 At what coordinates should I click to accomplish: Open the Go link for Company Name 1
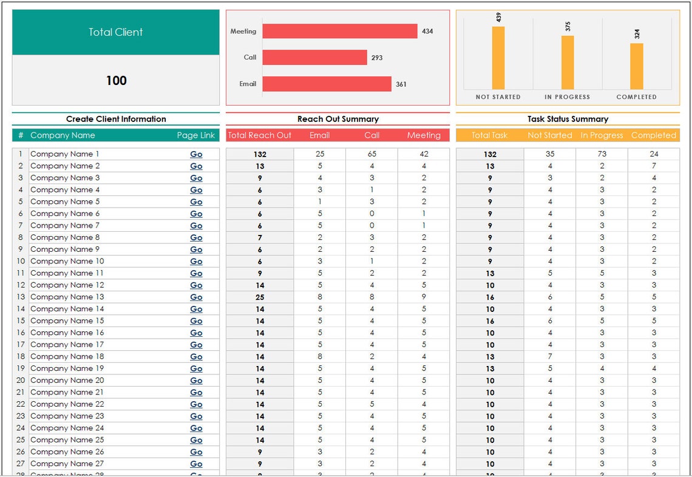point(196,154)
